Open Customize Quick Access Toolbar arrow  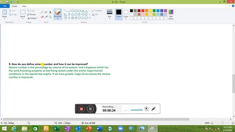[18, 2]
